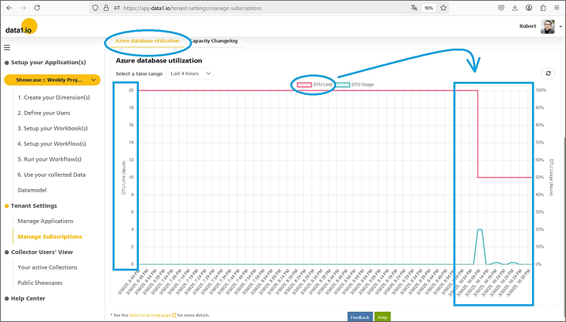The height and width of the screenshot is (322, 566).
Task: Click the 90% zoom level indicator
Action: click(x=429, y=8)
